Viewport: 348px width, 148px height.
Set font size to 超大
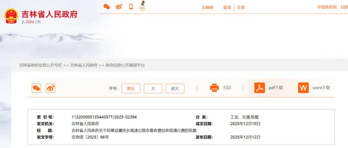pyautogui.click(x=175, y=88)
